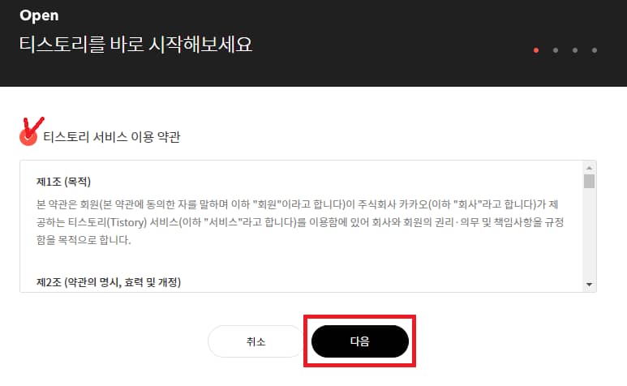627x386 pixels.
Task: Click the article 1 paragraph text
Action: click(300, 222)
